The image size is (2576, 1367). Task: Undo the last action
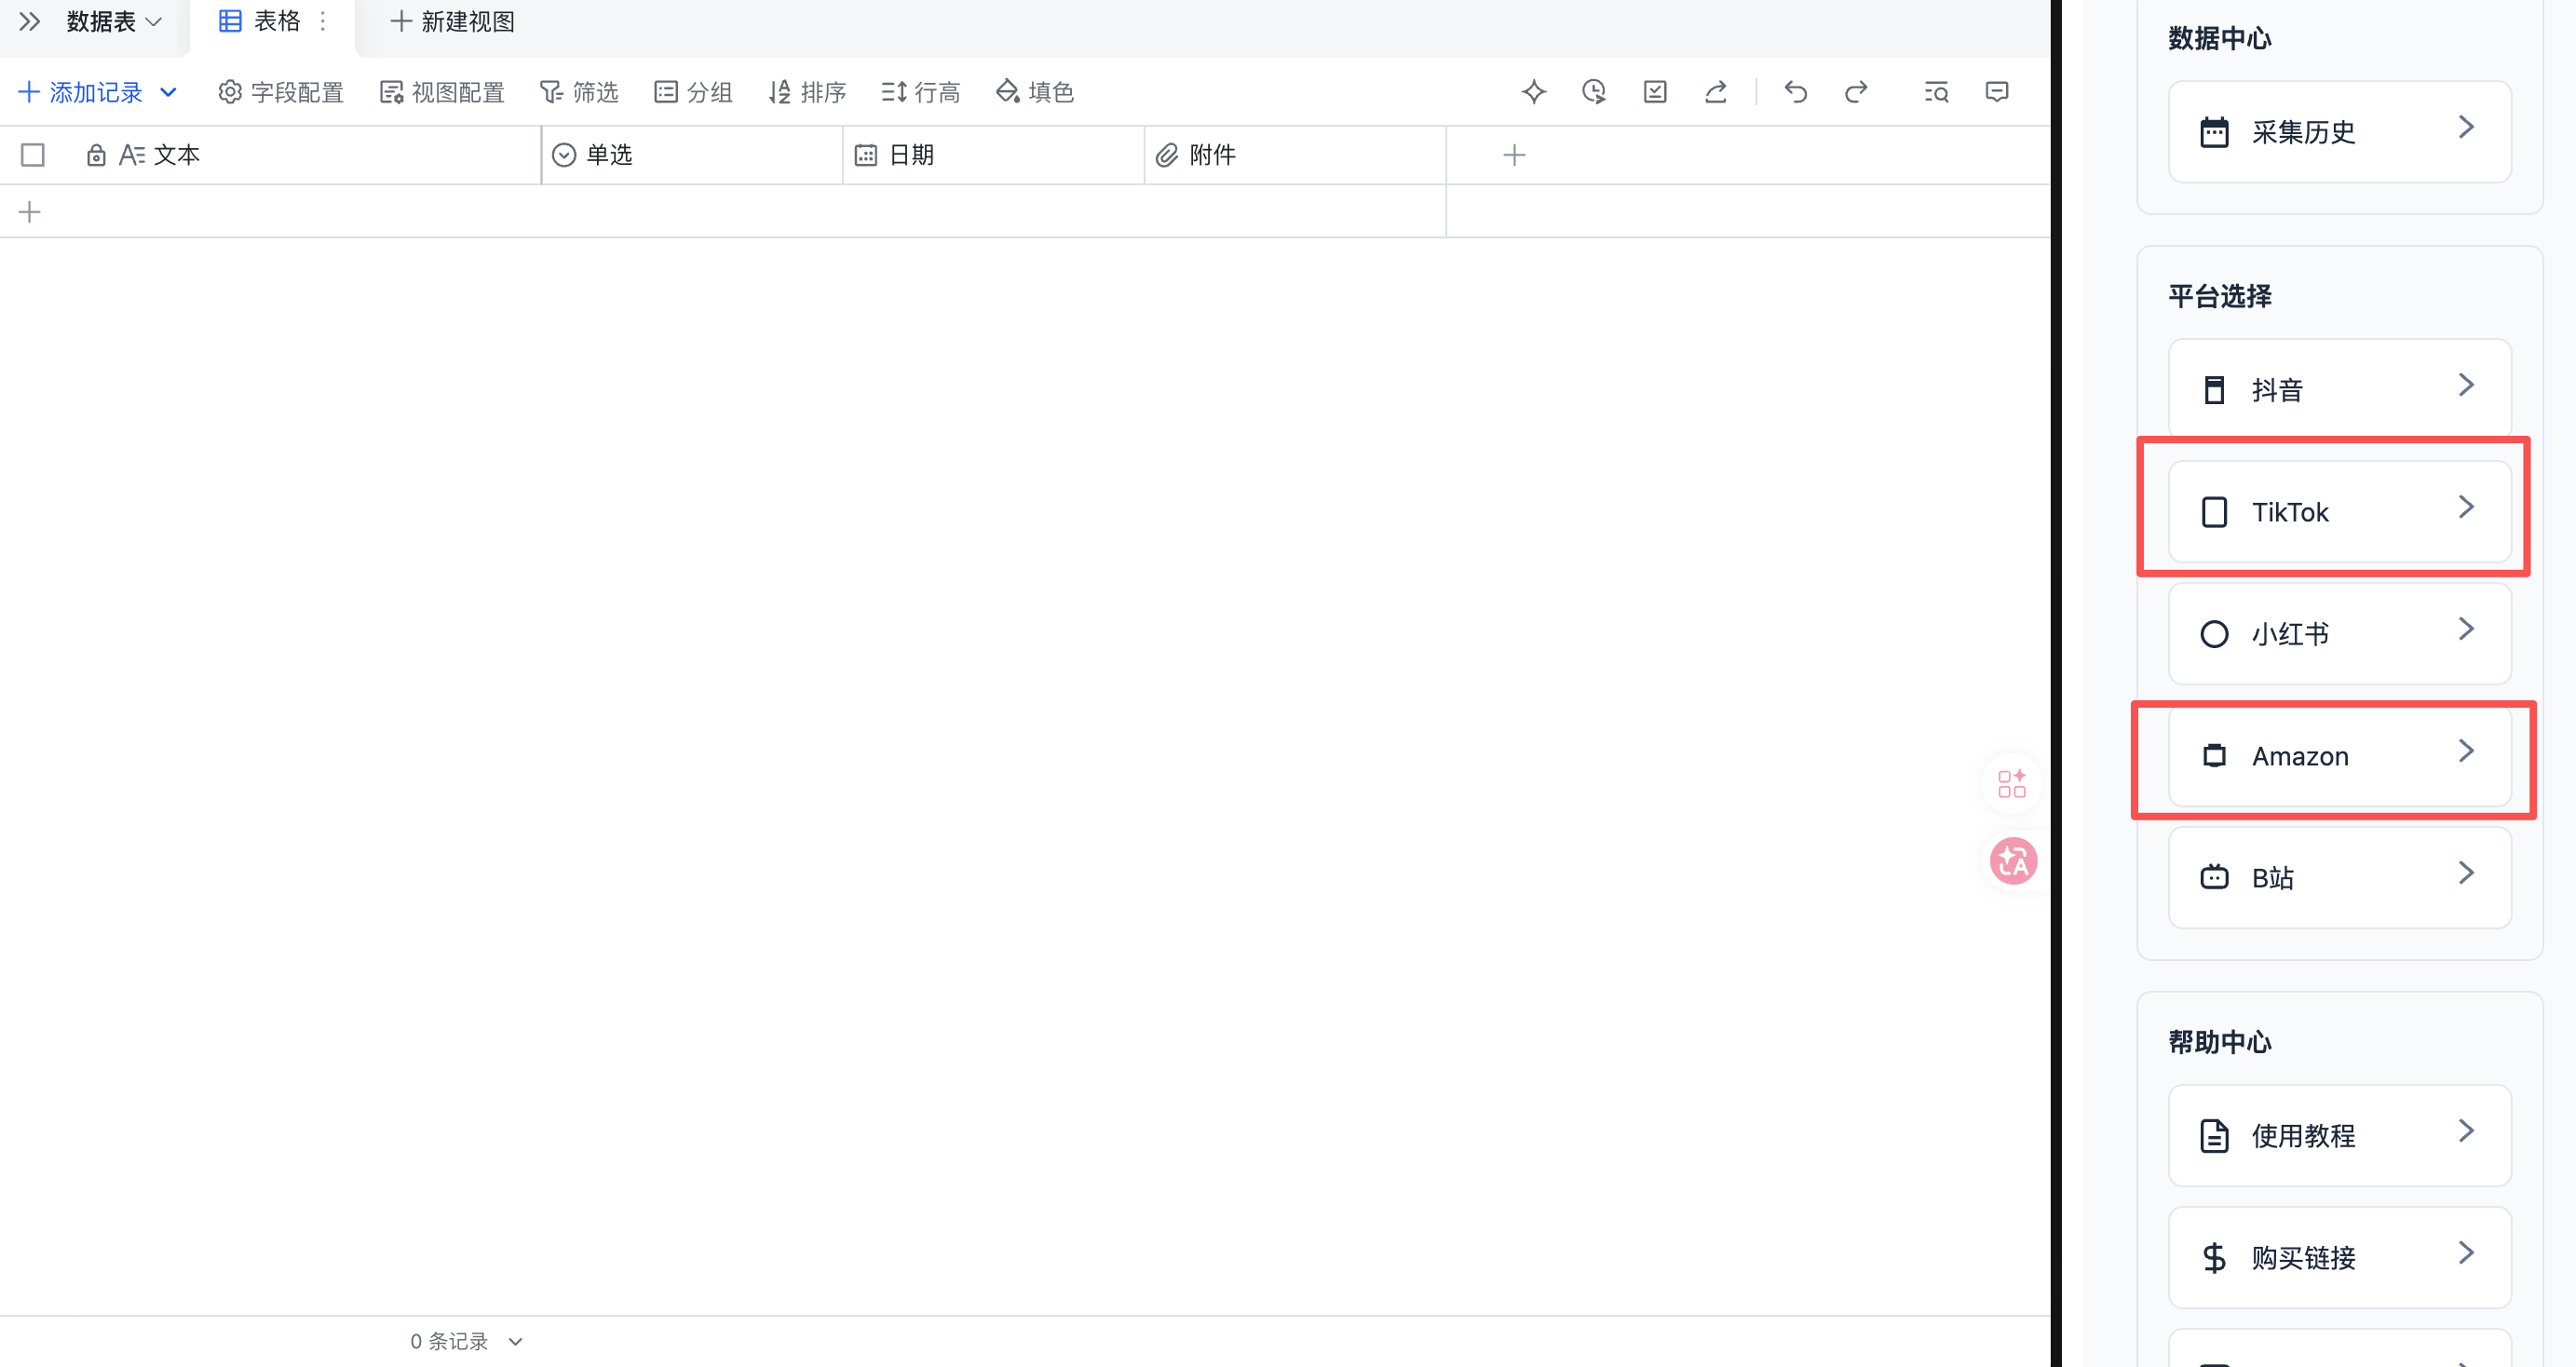[1796, 92]
